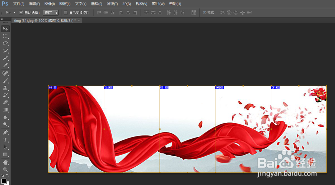Open the 3D(D) menu
The image size is (335, 185).
(127, 4)
